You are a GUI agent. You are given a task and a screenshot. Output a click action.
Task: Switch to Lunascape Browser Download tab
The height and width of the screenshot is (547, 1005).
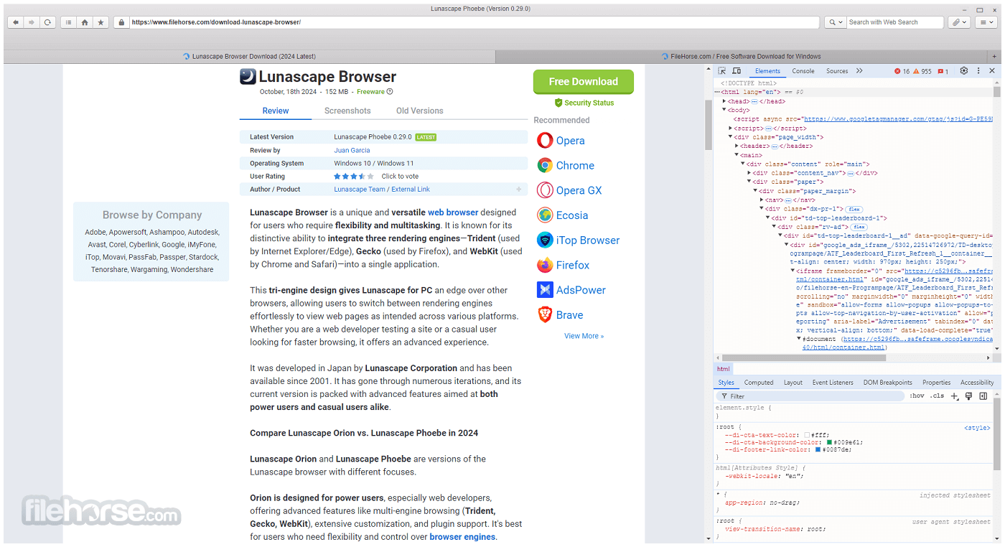pos(250,56)
